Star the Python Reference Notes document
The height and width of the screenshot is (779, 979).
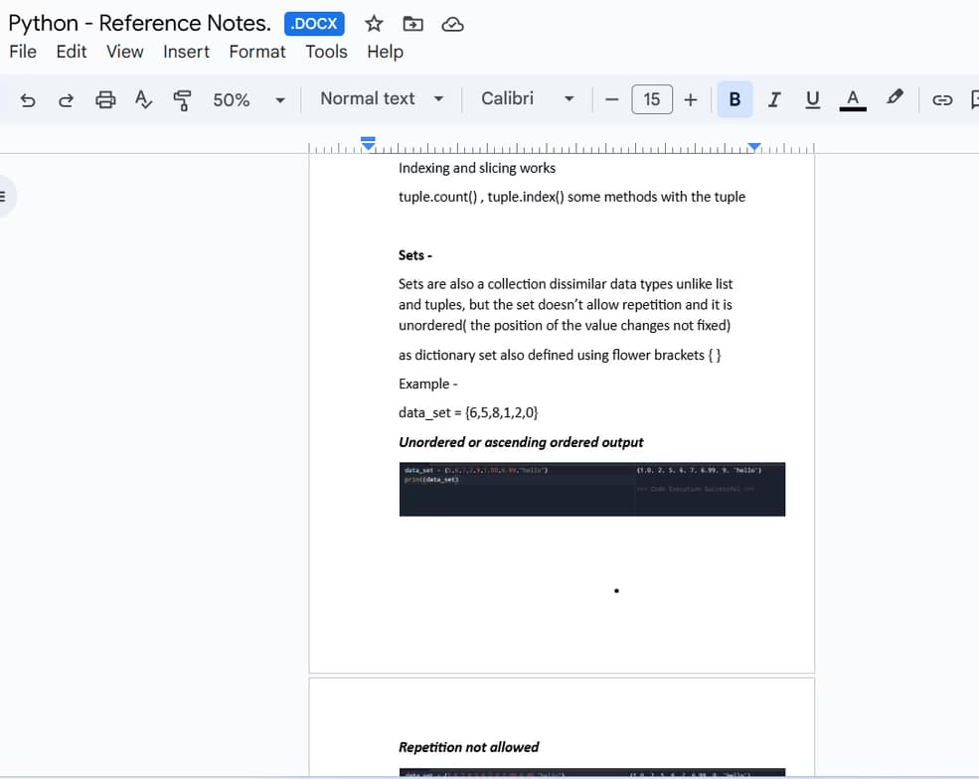click(374, 24)
